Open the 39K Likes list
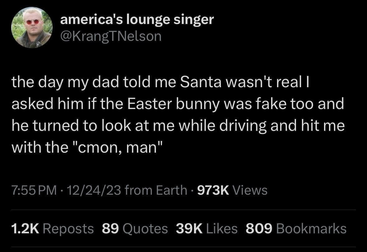The width and height of the screenshot is (367, 252). (206, 229)
